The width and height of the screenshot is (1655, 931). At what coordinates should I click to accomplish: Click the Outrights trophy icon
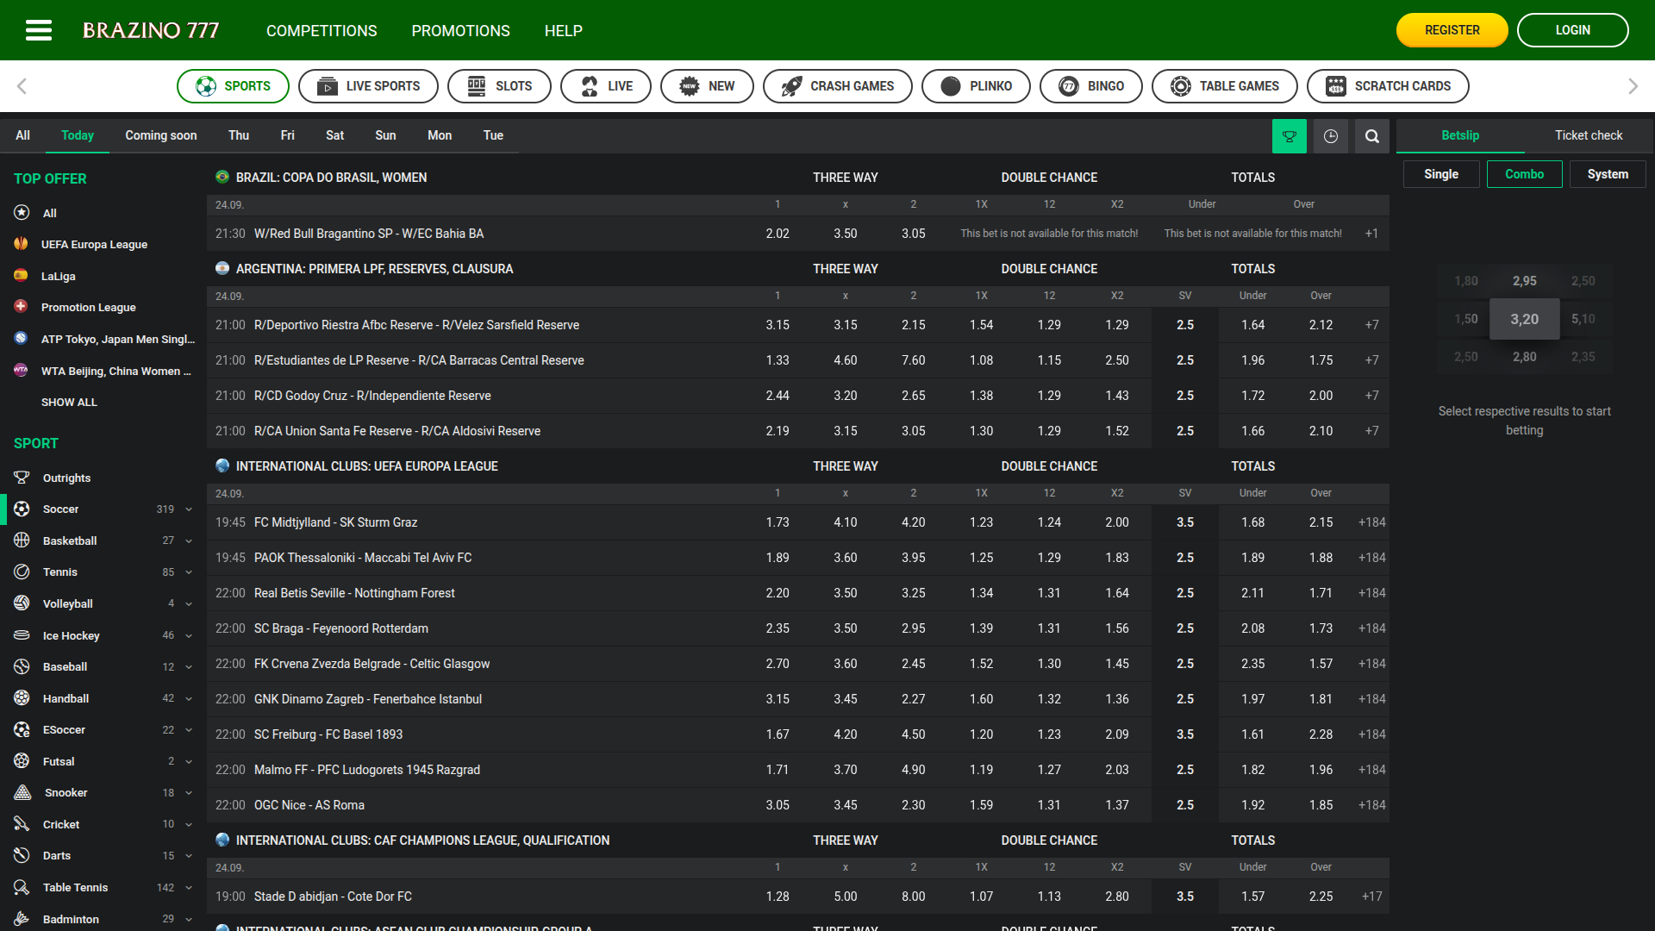click(x=22, y=478)
